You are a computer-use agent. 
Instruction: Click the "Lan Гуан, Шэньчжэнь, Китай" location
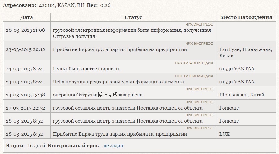[x=245, y=53]
